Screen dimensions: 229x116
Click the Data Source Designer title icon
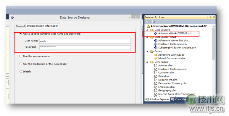click(x=12, y=17)
